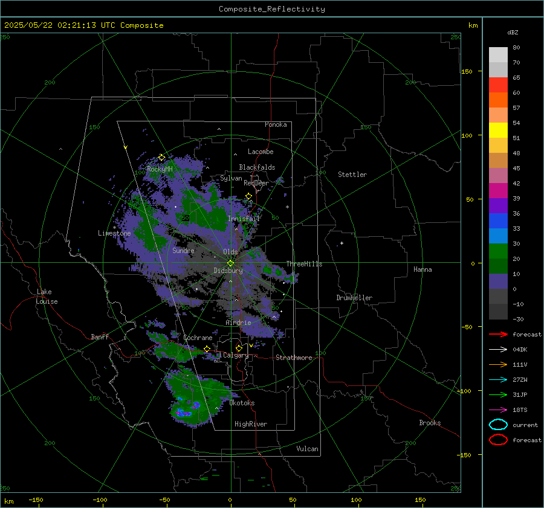Click the magenta 18TS arrow in legend

[x=498, y=410]
